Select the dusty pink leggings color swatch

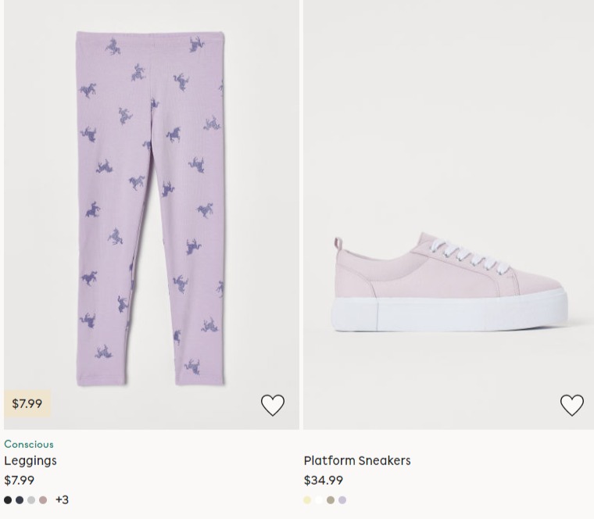coord(43,500)
